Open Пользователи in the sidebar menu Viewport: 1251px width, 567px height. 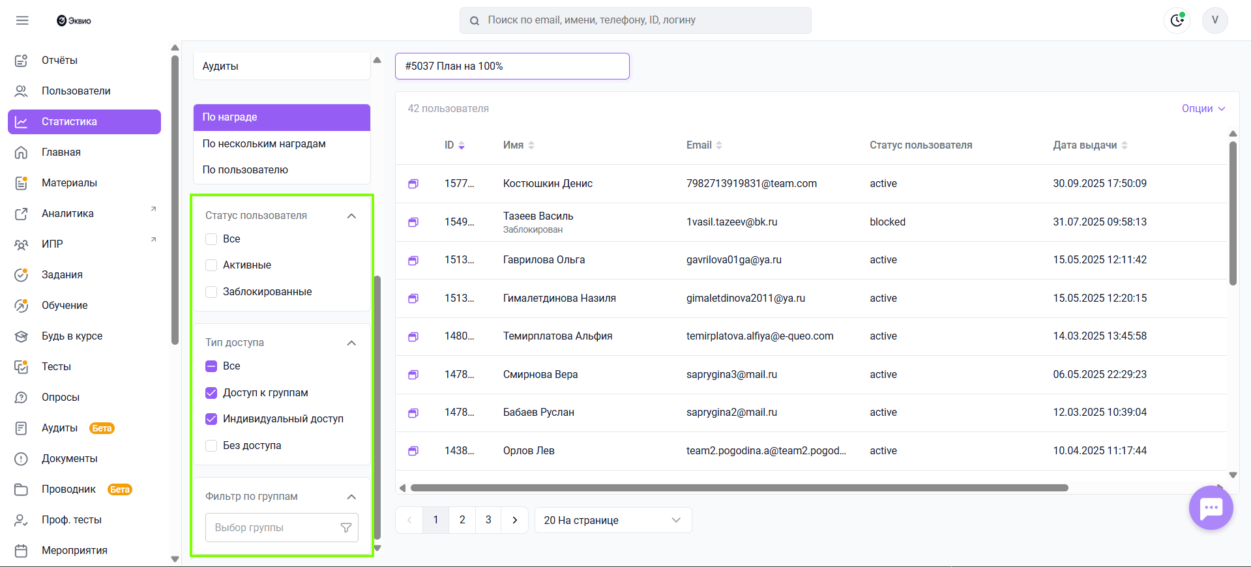pos(76,91)
